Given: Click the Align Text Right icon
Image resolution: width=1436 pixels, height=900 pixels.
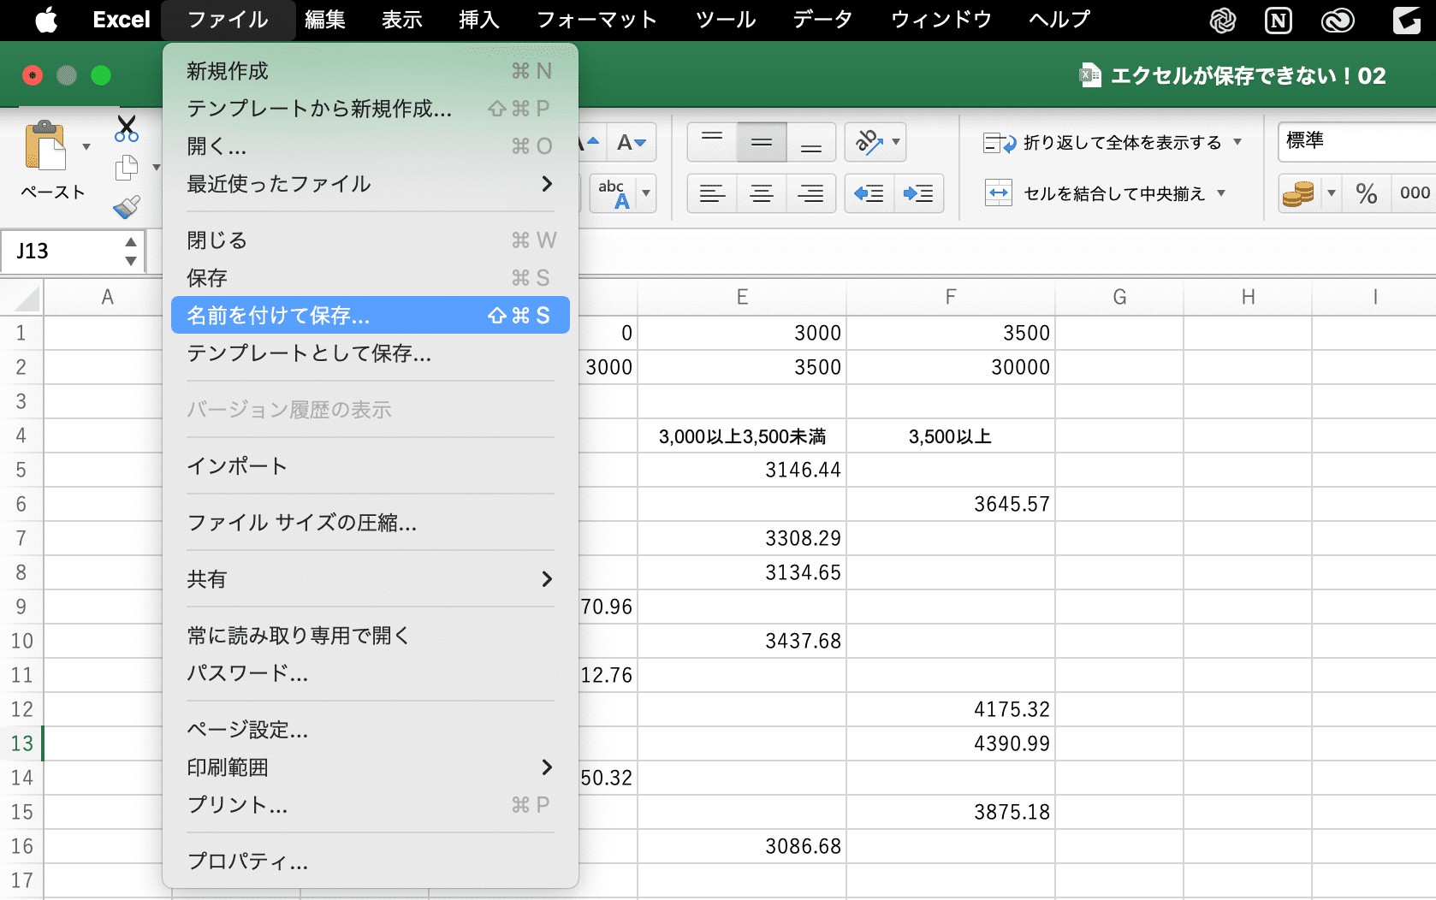Looking at the screenshot, I should pos(810,193).
